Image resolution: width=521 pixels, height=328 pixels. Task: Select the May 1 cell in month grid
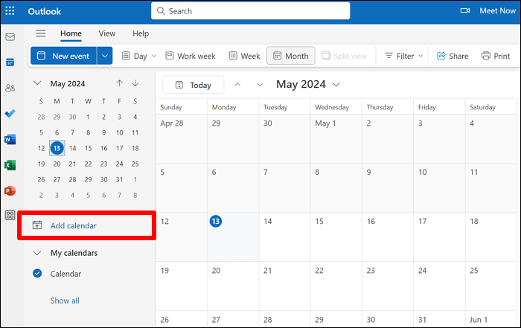coord(336,139)
